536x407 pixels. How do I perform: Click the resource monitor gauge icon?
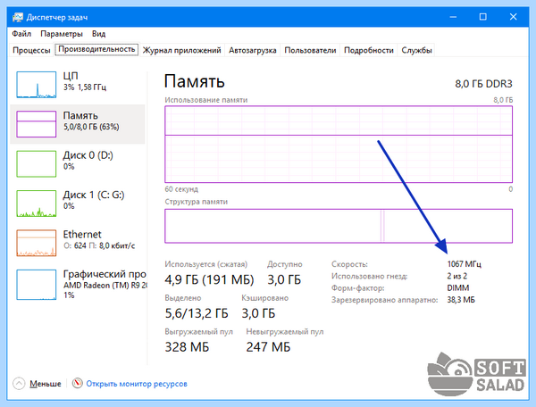point(78,383)
